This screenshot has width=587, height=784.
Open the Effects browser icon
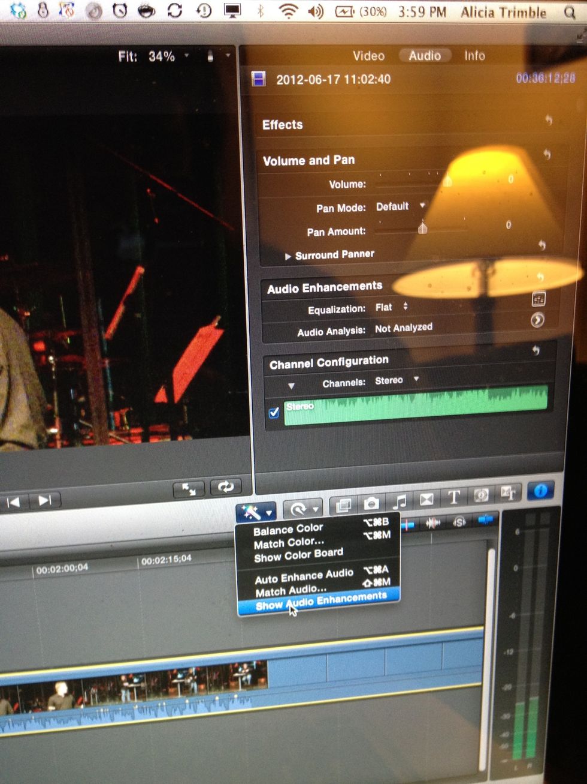pos(343,506)
